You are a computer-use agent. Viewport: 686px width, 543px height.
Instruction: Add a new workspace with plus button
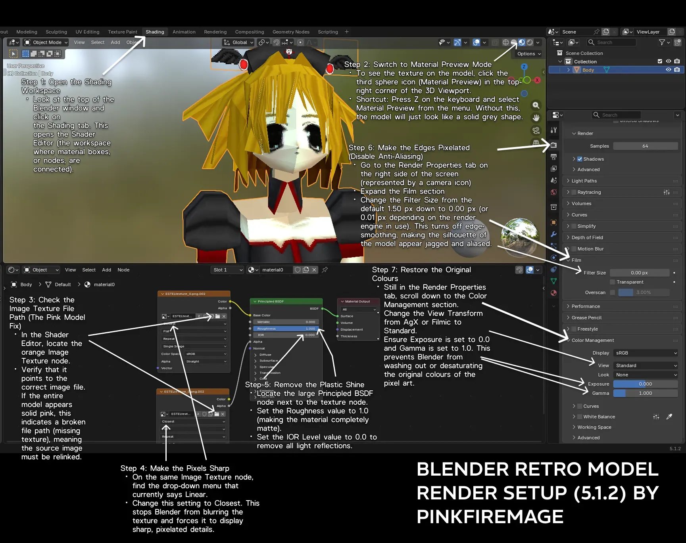pos(347,32)
